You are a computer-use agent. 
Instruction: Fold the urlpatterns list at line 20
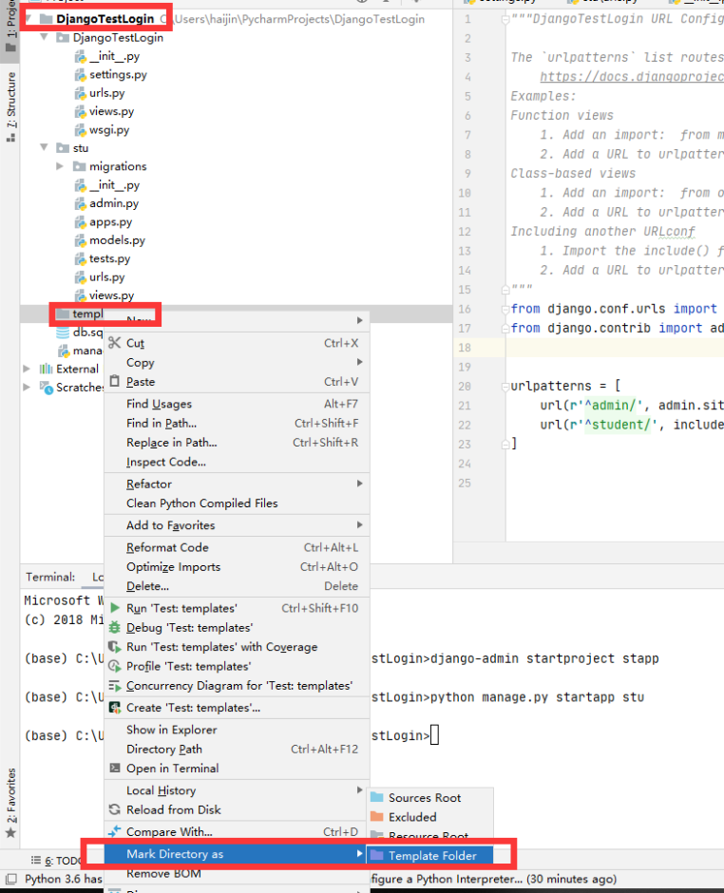click(x=505, y=387)
